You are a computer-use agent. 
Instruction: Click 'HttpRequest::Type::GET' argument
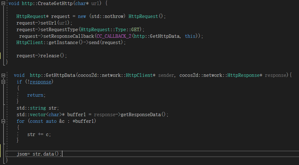(x=110, y=29)
